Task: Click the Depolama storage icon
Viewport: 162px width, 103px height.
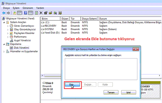Action: (8, 44)
